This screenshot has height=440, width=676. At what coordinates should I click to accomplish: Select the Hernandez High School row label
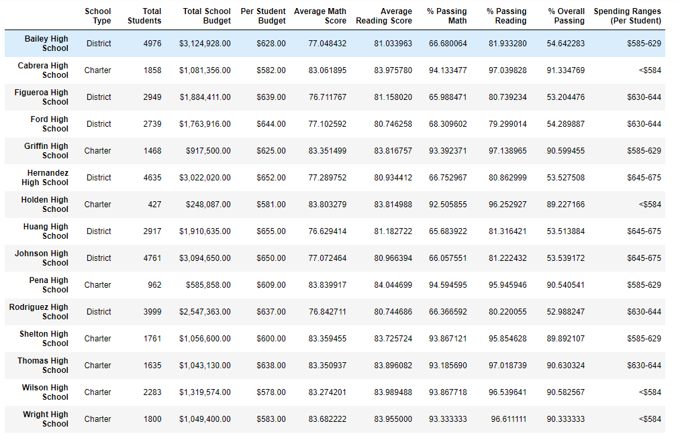[45, 178]
